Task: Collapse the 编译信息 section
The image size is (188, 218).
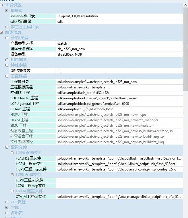Action: 1,32
